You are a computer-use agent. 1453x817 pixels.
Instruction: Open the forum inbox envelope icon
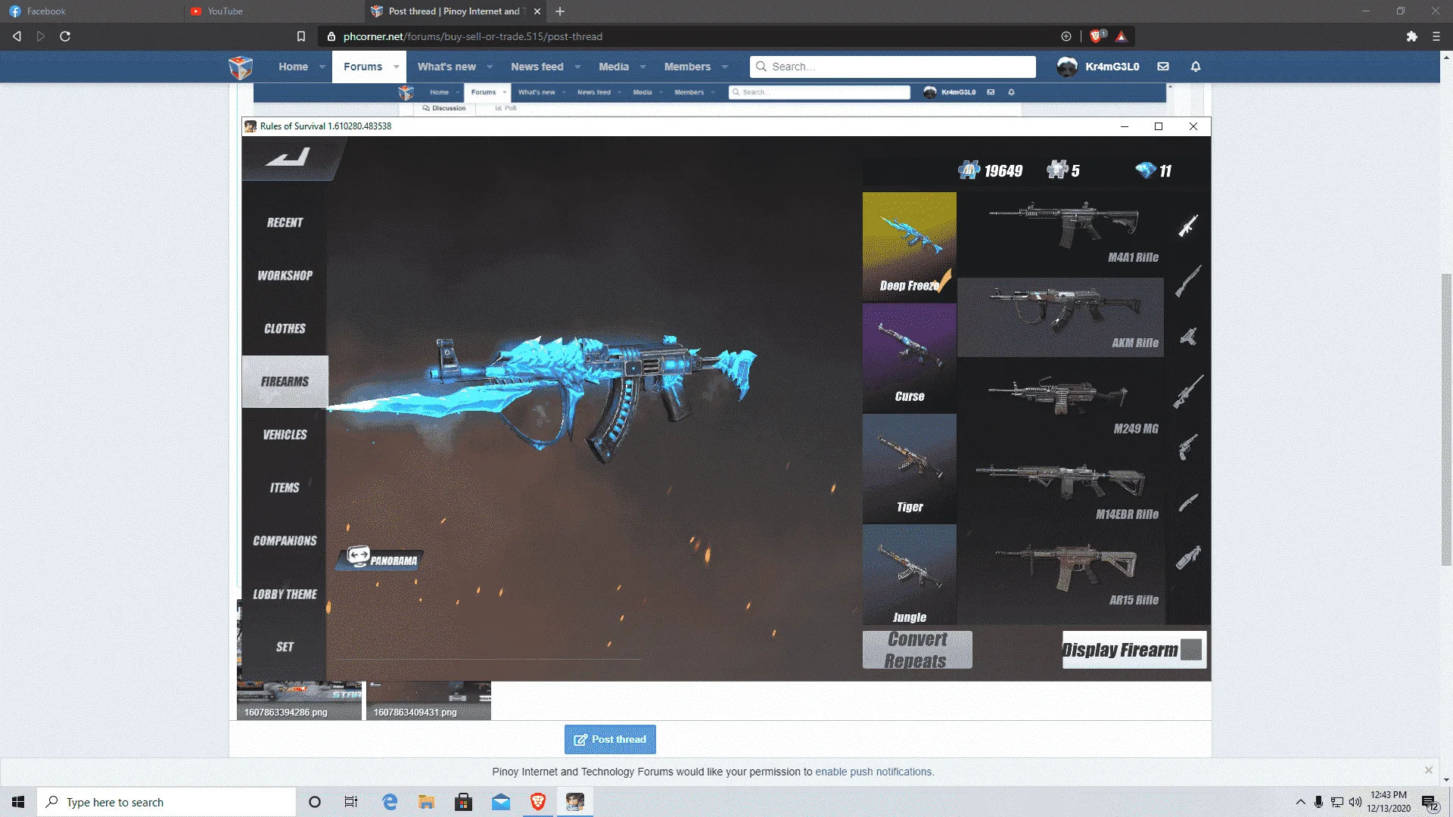[1163, 67]
